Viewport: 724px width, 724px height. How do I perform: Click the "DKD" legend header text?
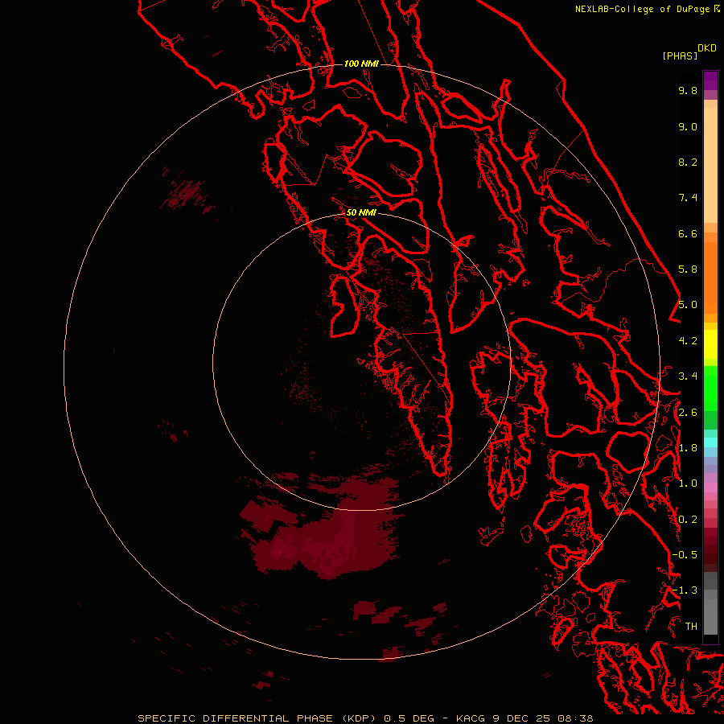[x=707, y=48]
